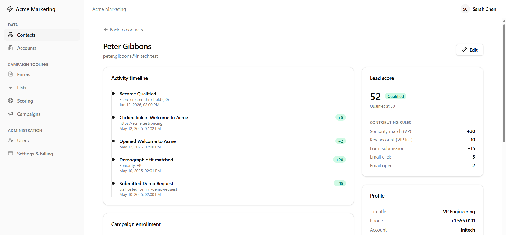Click the Submitted Demo Request timeline bullet
Viewport: 506px width, 235px height.
[x=113, y=183]
